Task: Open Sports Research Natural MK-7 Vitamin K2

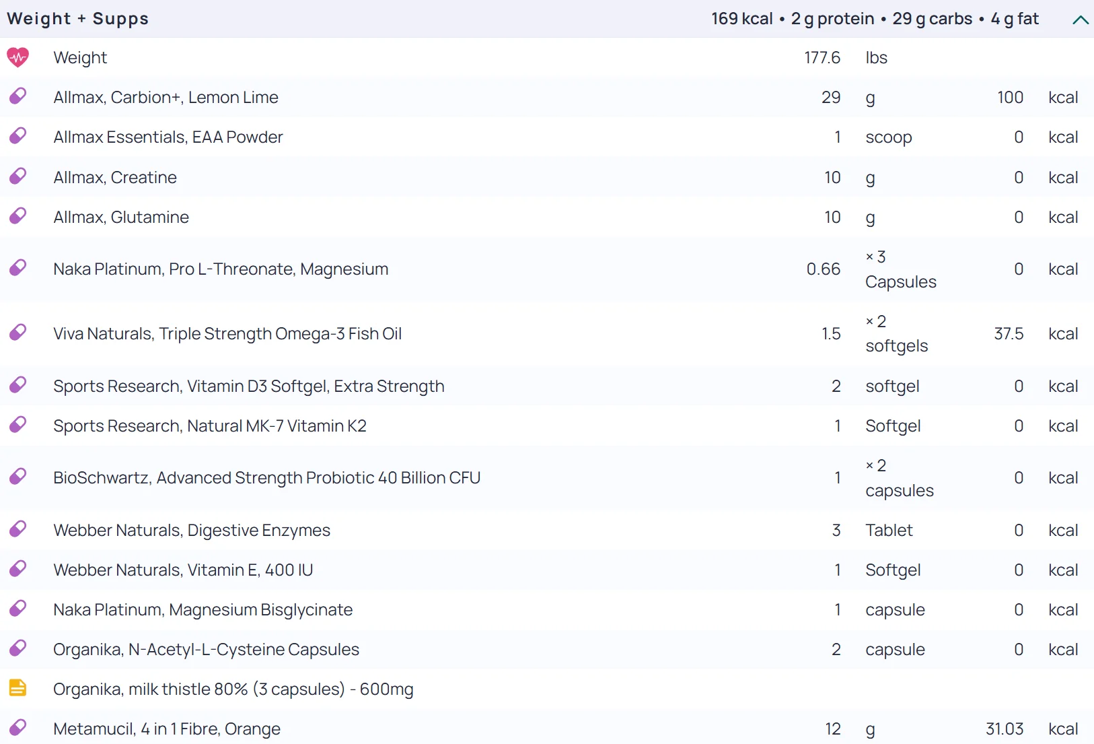Action: tap(210, 426)
